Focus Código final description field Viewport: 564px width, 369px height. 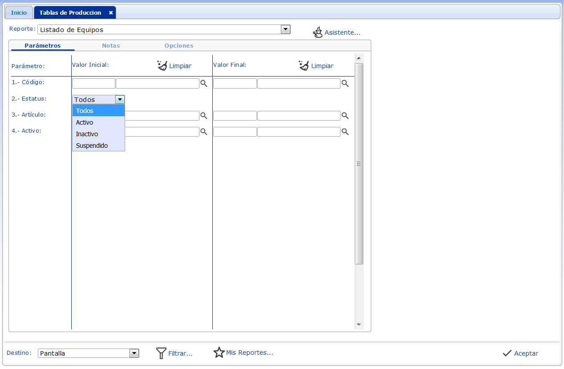(299, 83)
